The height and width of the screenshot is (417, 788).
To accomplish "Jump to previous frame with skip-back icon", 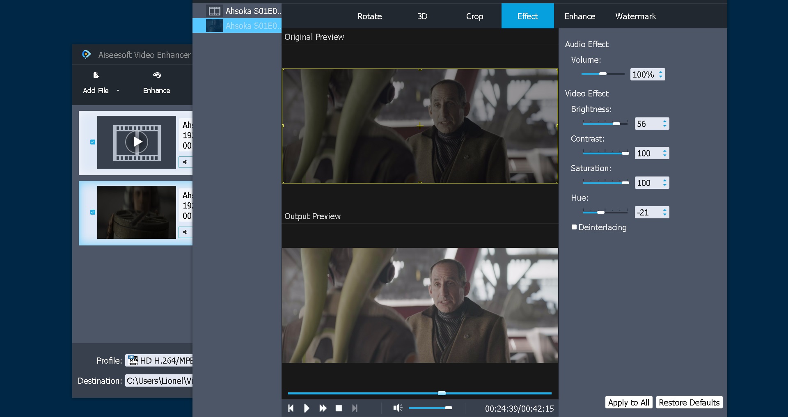I will [x=291, y=408].
